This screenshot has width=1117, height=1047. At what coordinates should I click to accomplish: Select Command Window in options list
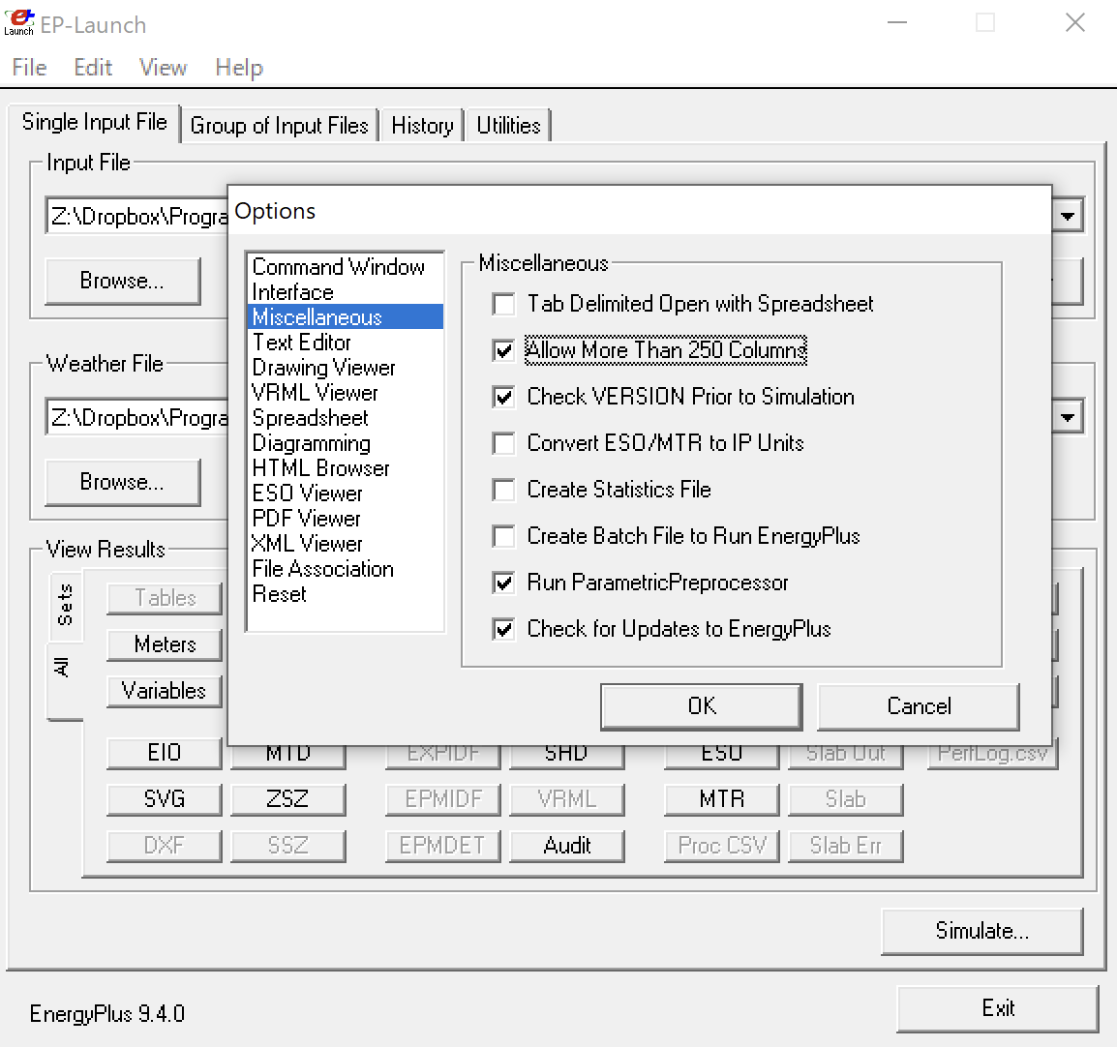click(346, 267)
